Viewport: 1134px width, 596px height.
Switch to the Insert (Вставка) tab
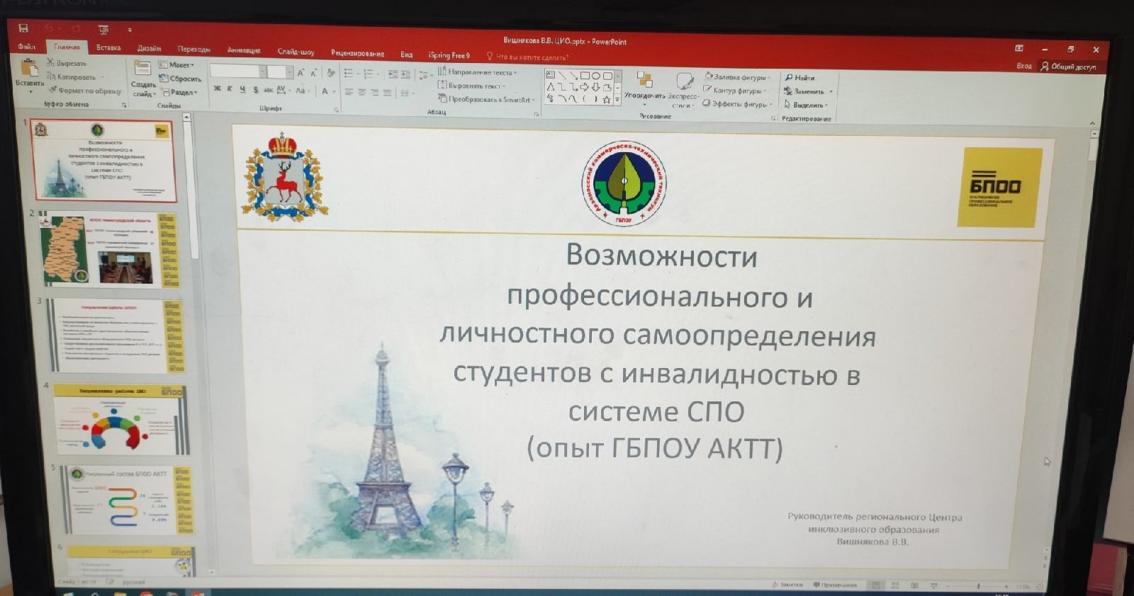pos(108,48)
